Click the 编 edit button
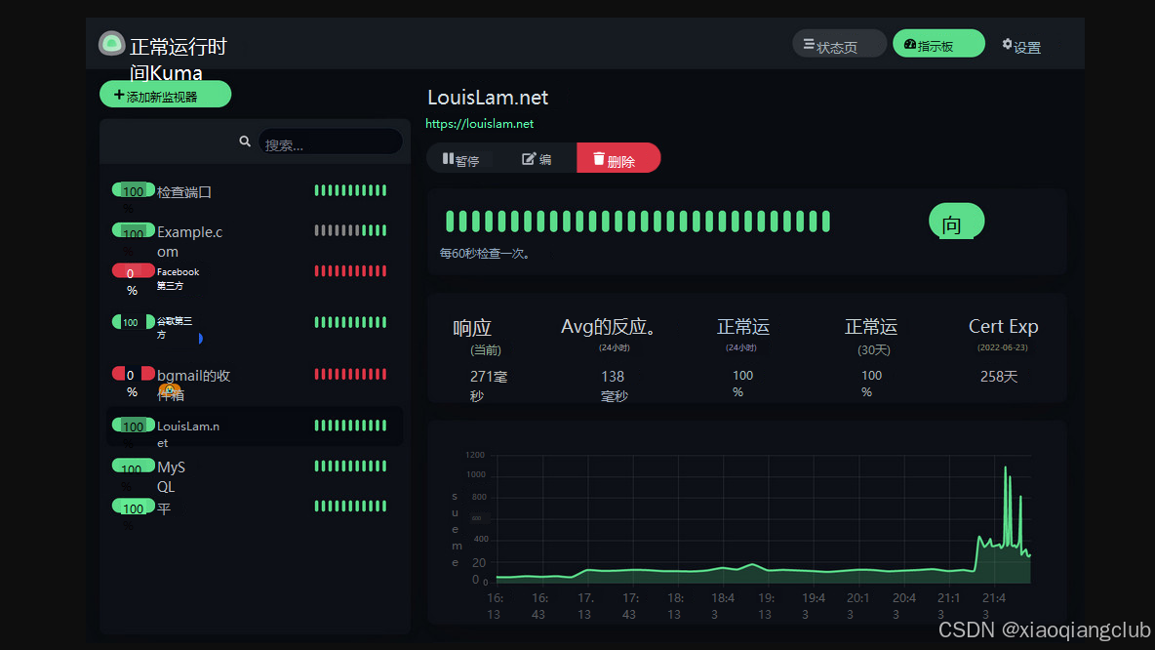This screenshot has width=1155, height=650. 537,158
